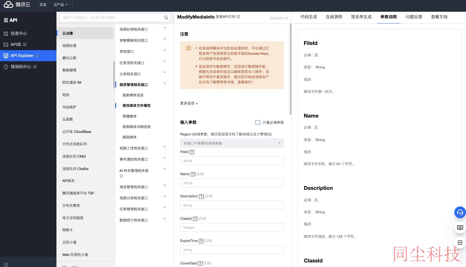Select the 云点播 product
This screenshot has height=267, width=466.
pyautogui.click(x=85, y=33)
